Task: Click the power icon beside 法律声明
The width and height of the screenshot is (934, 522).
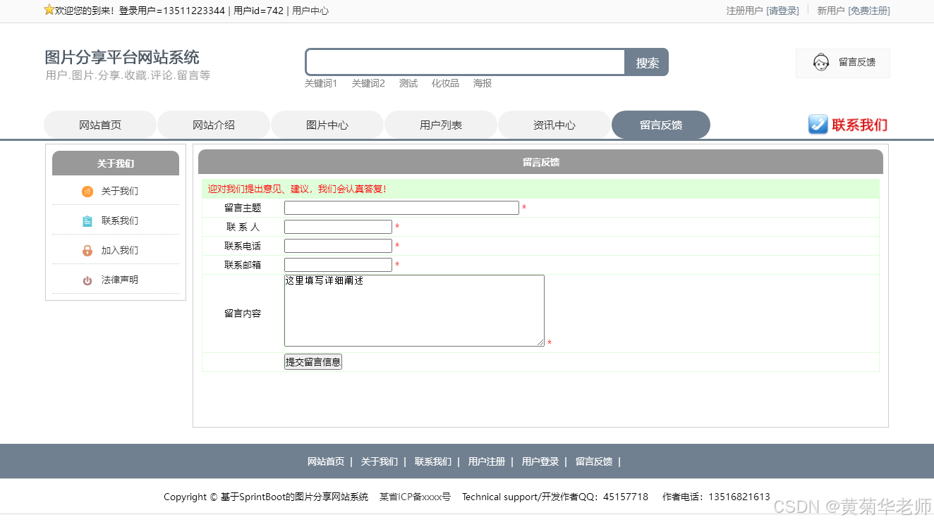Action: point(87,279)
